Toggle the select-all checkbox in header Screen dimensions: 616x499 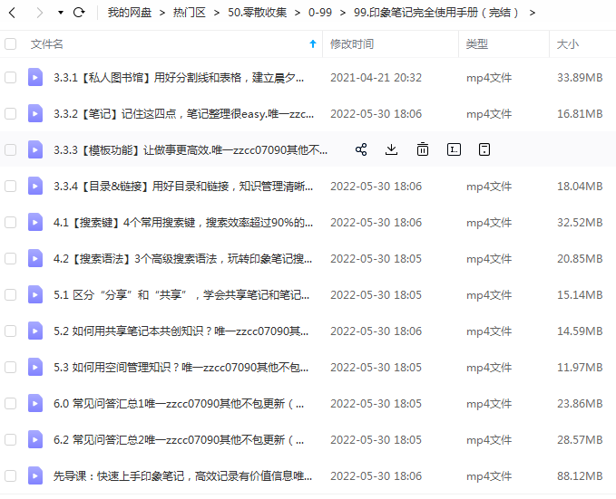tap(11, 44)
